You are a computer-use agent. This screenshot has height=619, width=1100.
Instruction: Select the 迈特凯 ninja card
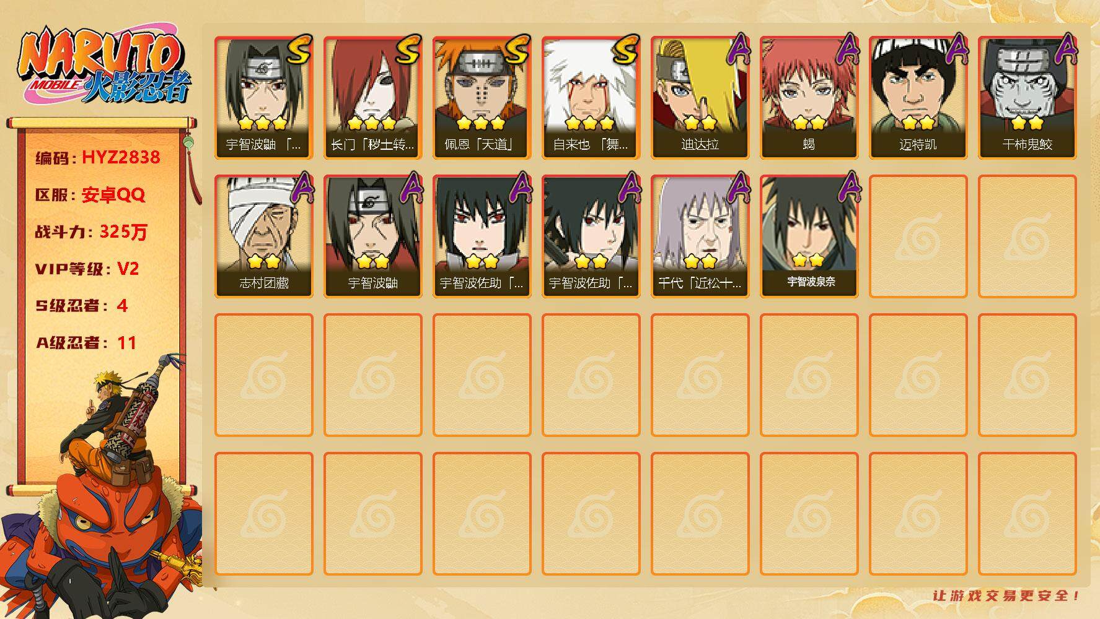[918, 98]
